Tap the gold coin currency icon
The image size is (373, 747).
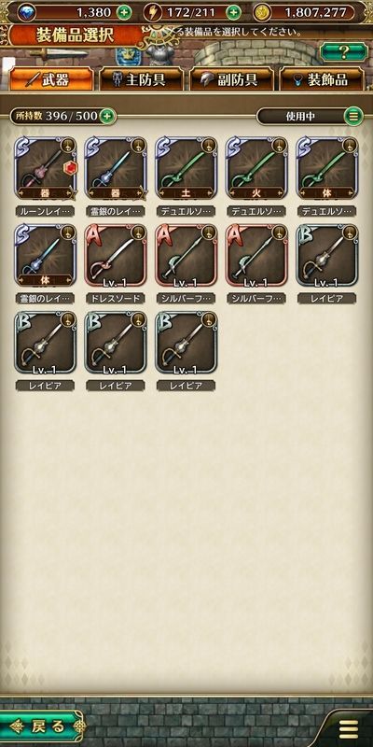click(262, 12)
